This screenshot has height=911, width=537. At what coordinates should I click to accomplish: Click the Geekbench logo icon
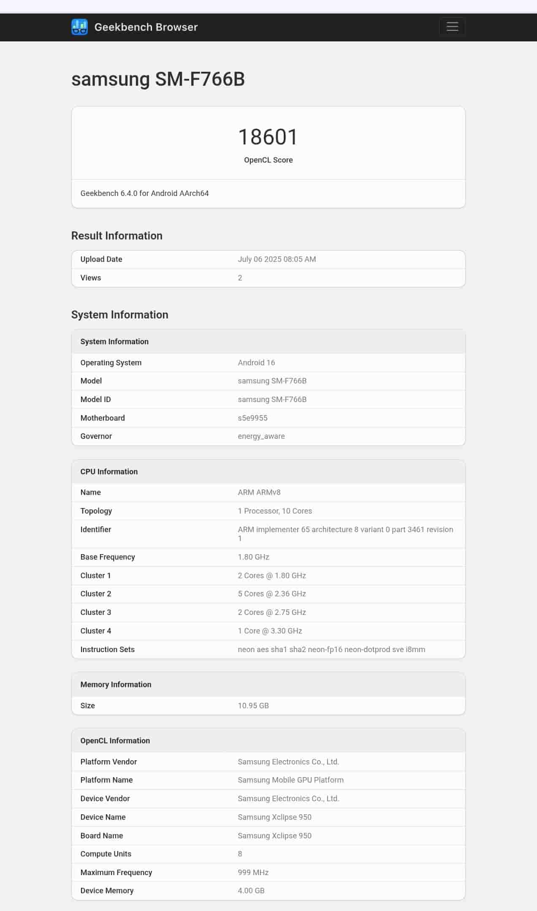(x=79, y=27)
